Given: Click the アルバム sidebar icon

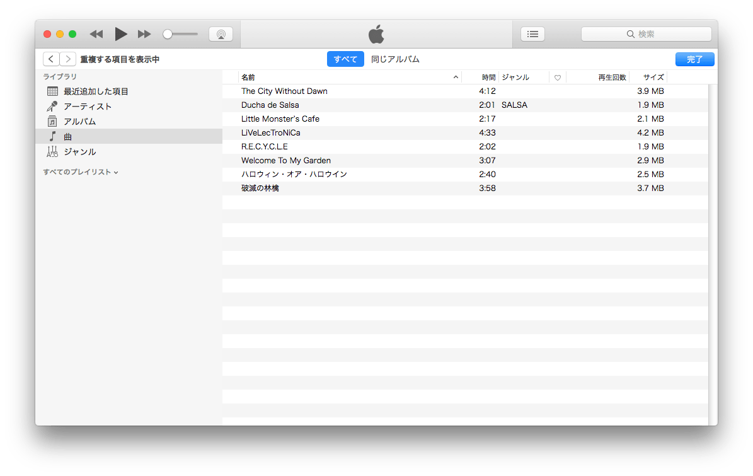Looking at the screenshot, I should click(x=53, y=122).
